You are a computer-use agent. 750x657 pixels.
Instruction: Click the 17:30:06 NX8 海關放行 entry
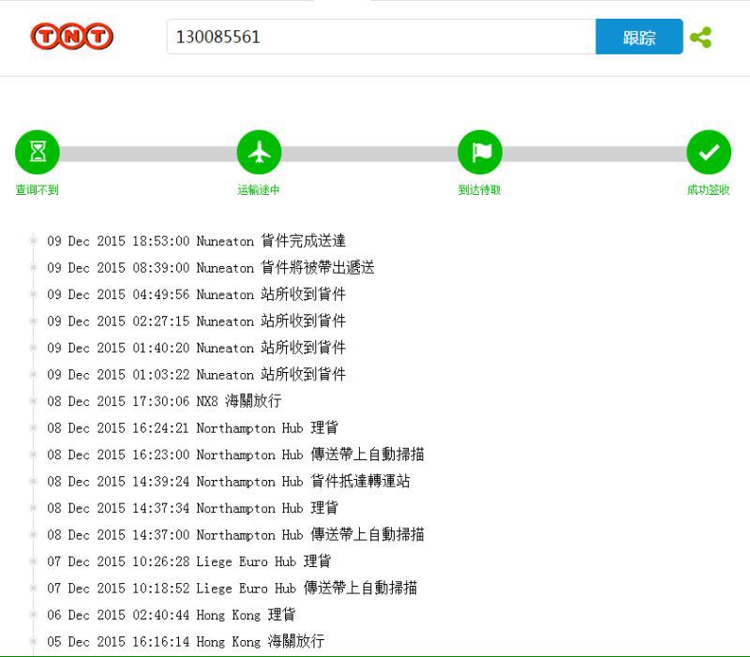[164, 401]
